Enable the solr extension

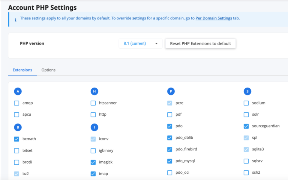pos(246,115)
